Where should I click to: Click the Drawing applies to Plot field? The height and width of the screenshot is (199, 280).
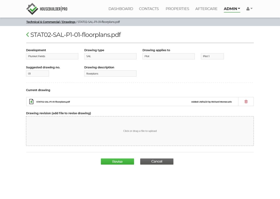(x=168, y=56)
